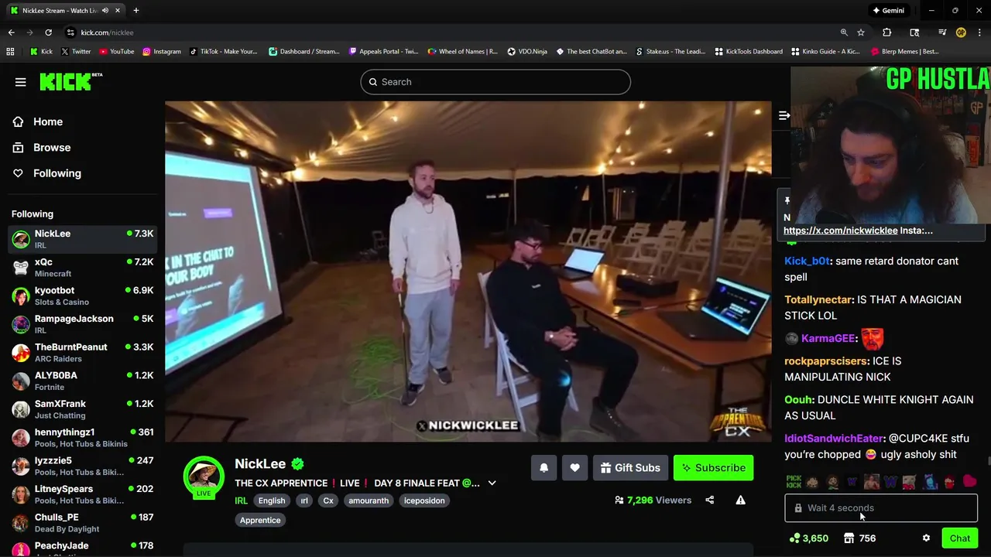
Task: Click Oouh username in chat
Action: point(799,400)
